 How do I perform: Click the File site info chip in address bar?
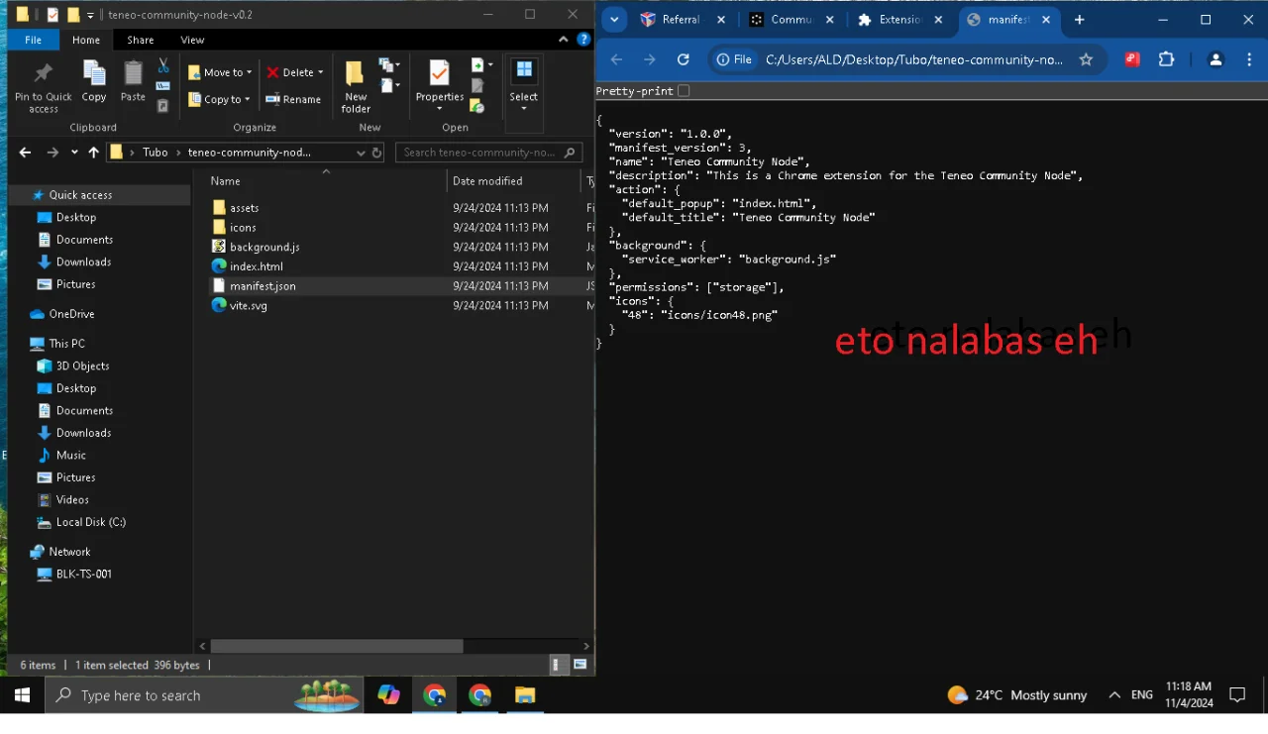[x=736, y=59]
